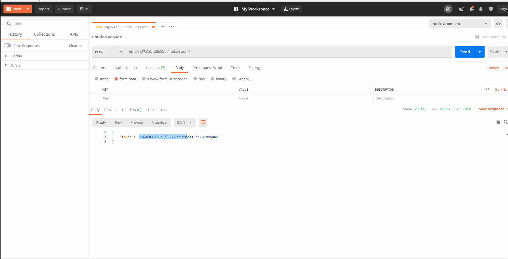Open the environment quick look eye icon
Screen dimensions: 508x259
click(498, 24)
